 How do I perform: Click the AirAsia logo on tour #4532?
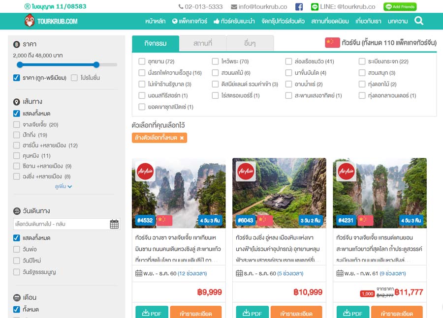pos(145,172)
